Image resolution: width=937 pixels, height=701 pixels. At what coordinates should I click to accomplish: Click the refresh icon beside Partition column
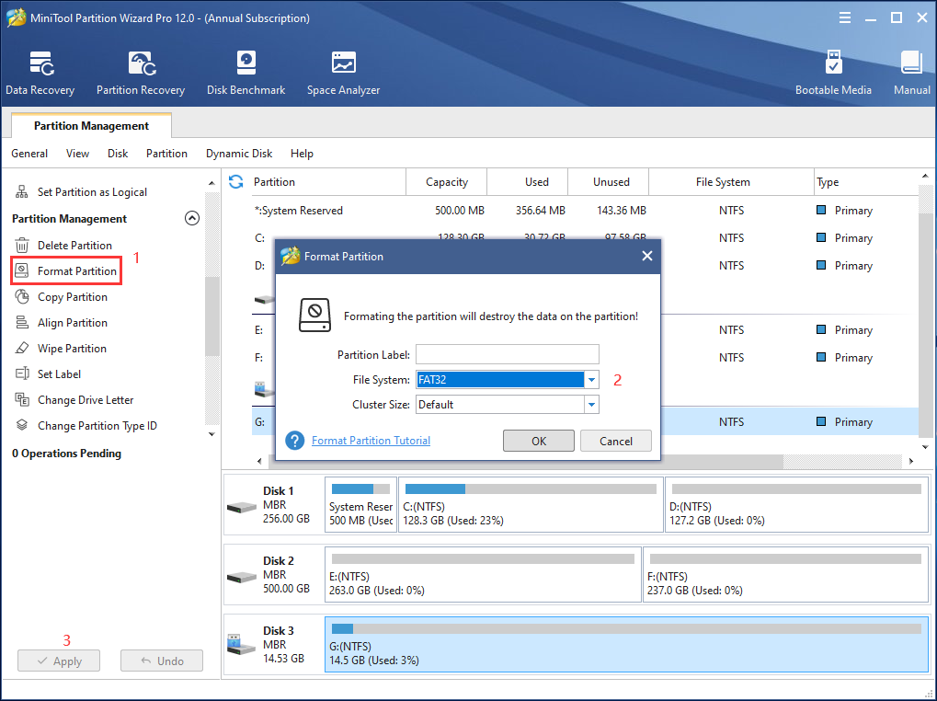(236, 181)
